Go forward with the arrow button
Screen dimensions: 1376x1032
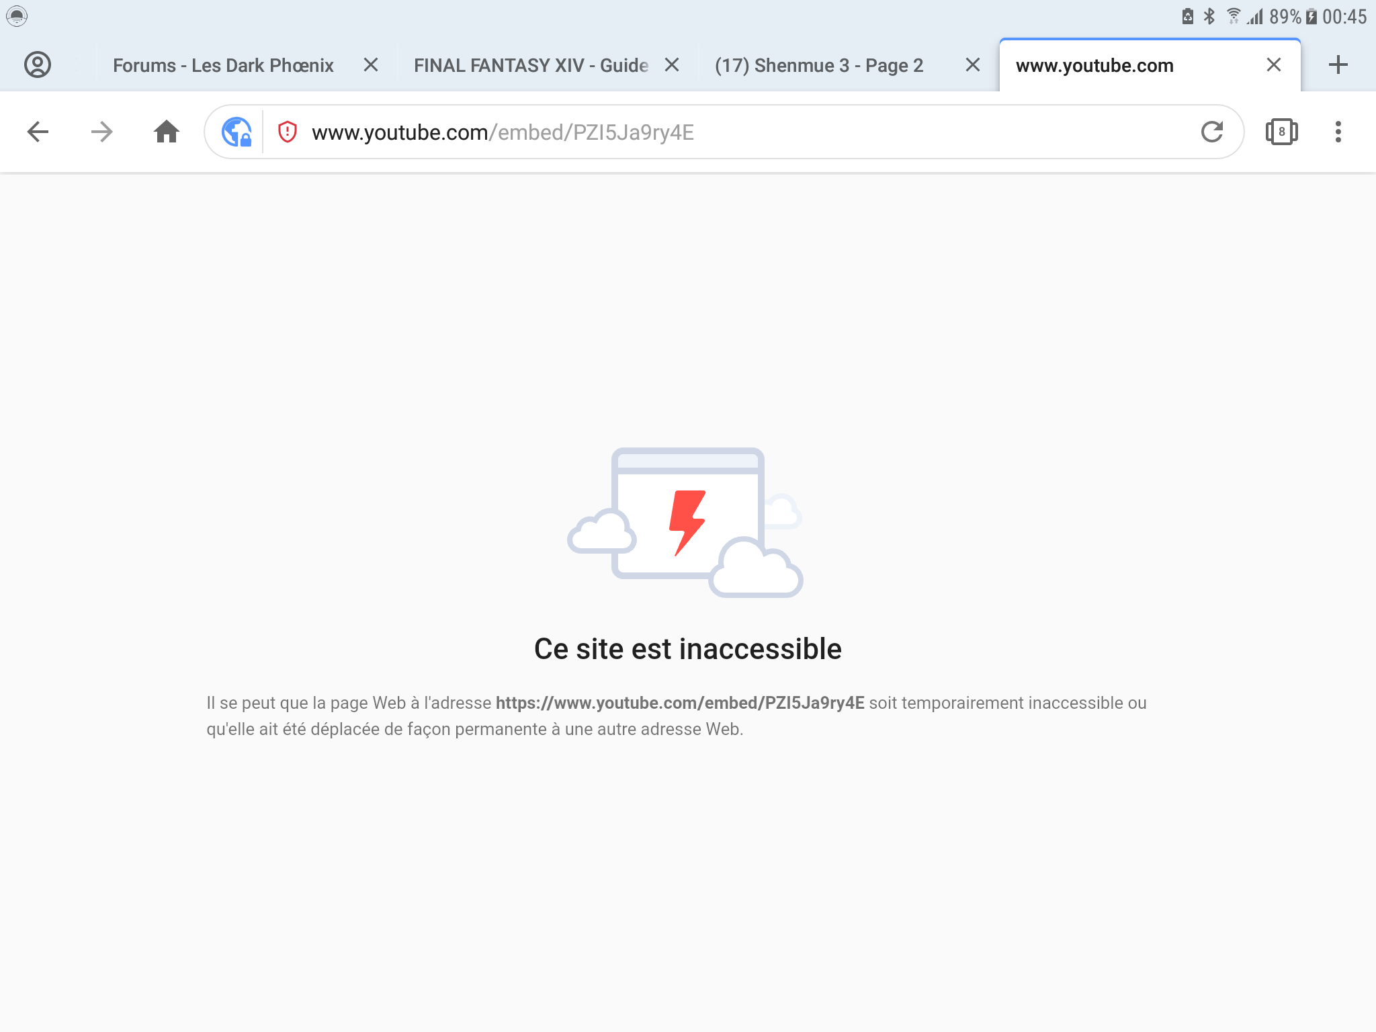pos(101,132)
